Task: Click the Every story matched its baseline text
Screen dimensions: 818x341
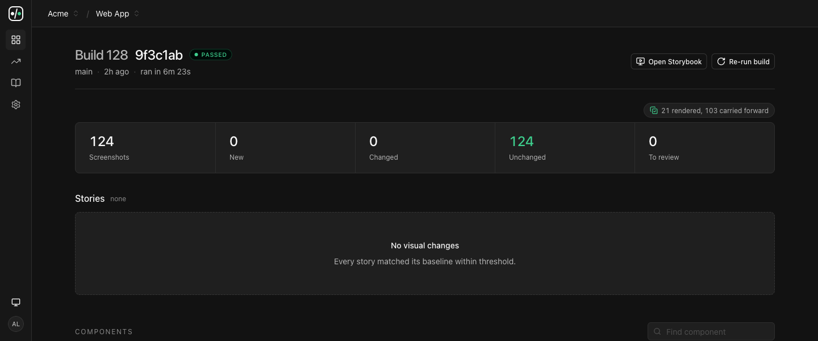Action: 425,261
